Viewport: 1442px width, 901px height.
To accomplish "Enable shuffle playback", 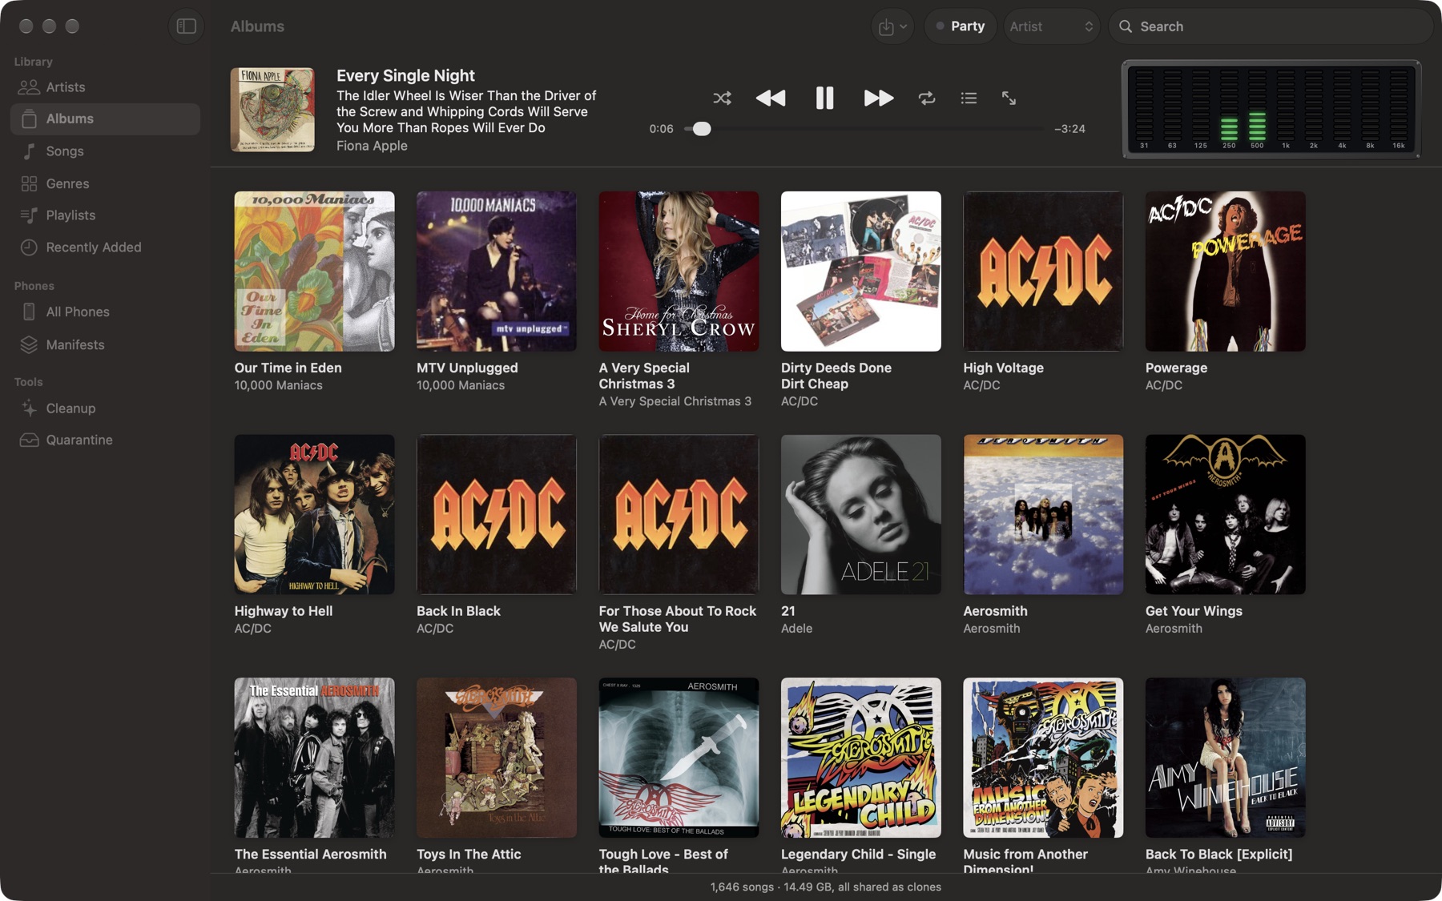I will [722, 99].
